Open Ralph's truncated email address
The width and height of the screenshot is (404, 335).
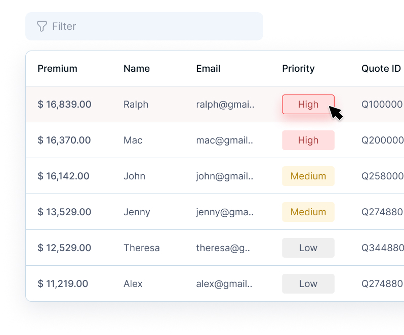(225, 105)
